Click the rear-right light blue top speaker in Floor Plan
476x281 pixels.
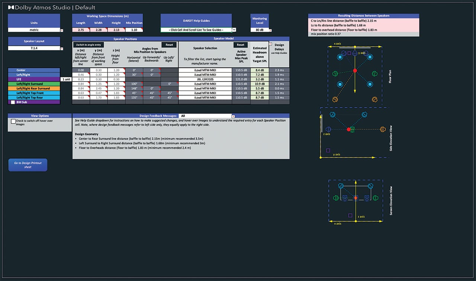point(370,84)
